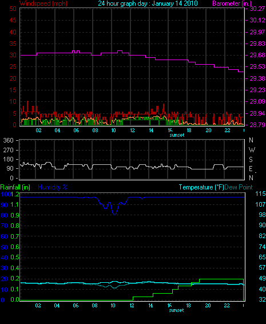Viewport: 266px width, 324px height.
Task: Click windspeed axis value 5
Action: click(x=14, y=113)
